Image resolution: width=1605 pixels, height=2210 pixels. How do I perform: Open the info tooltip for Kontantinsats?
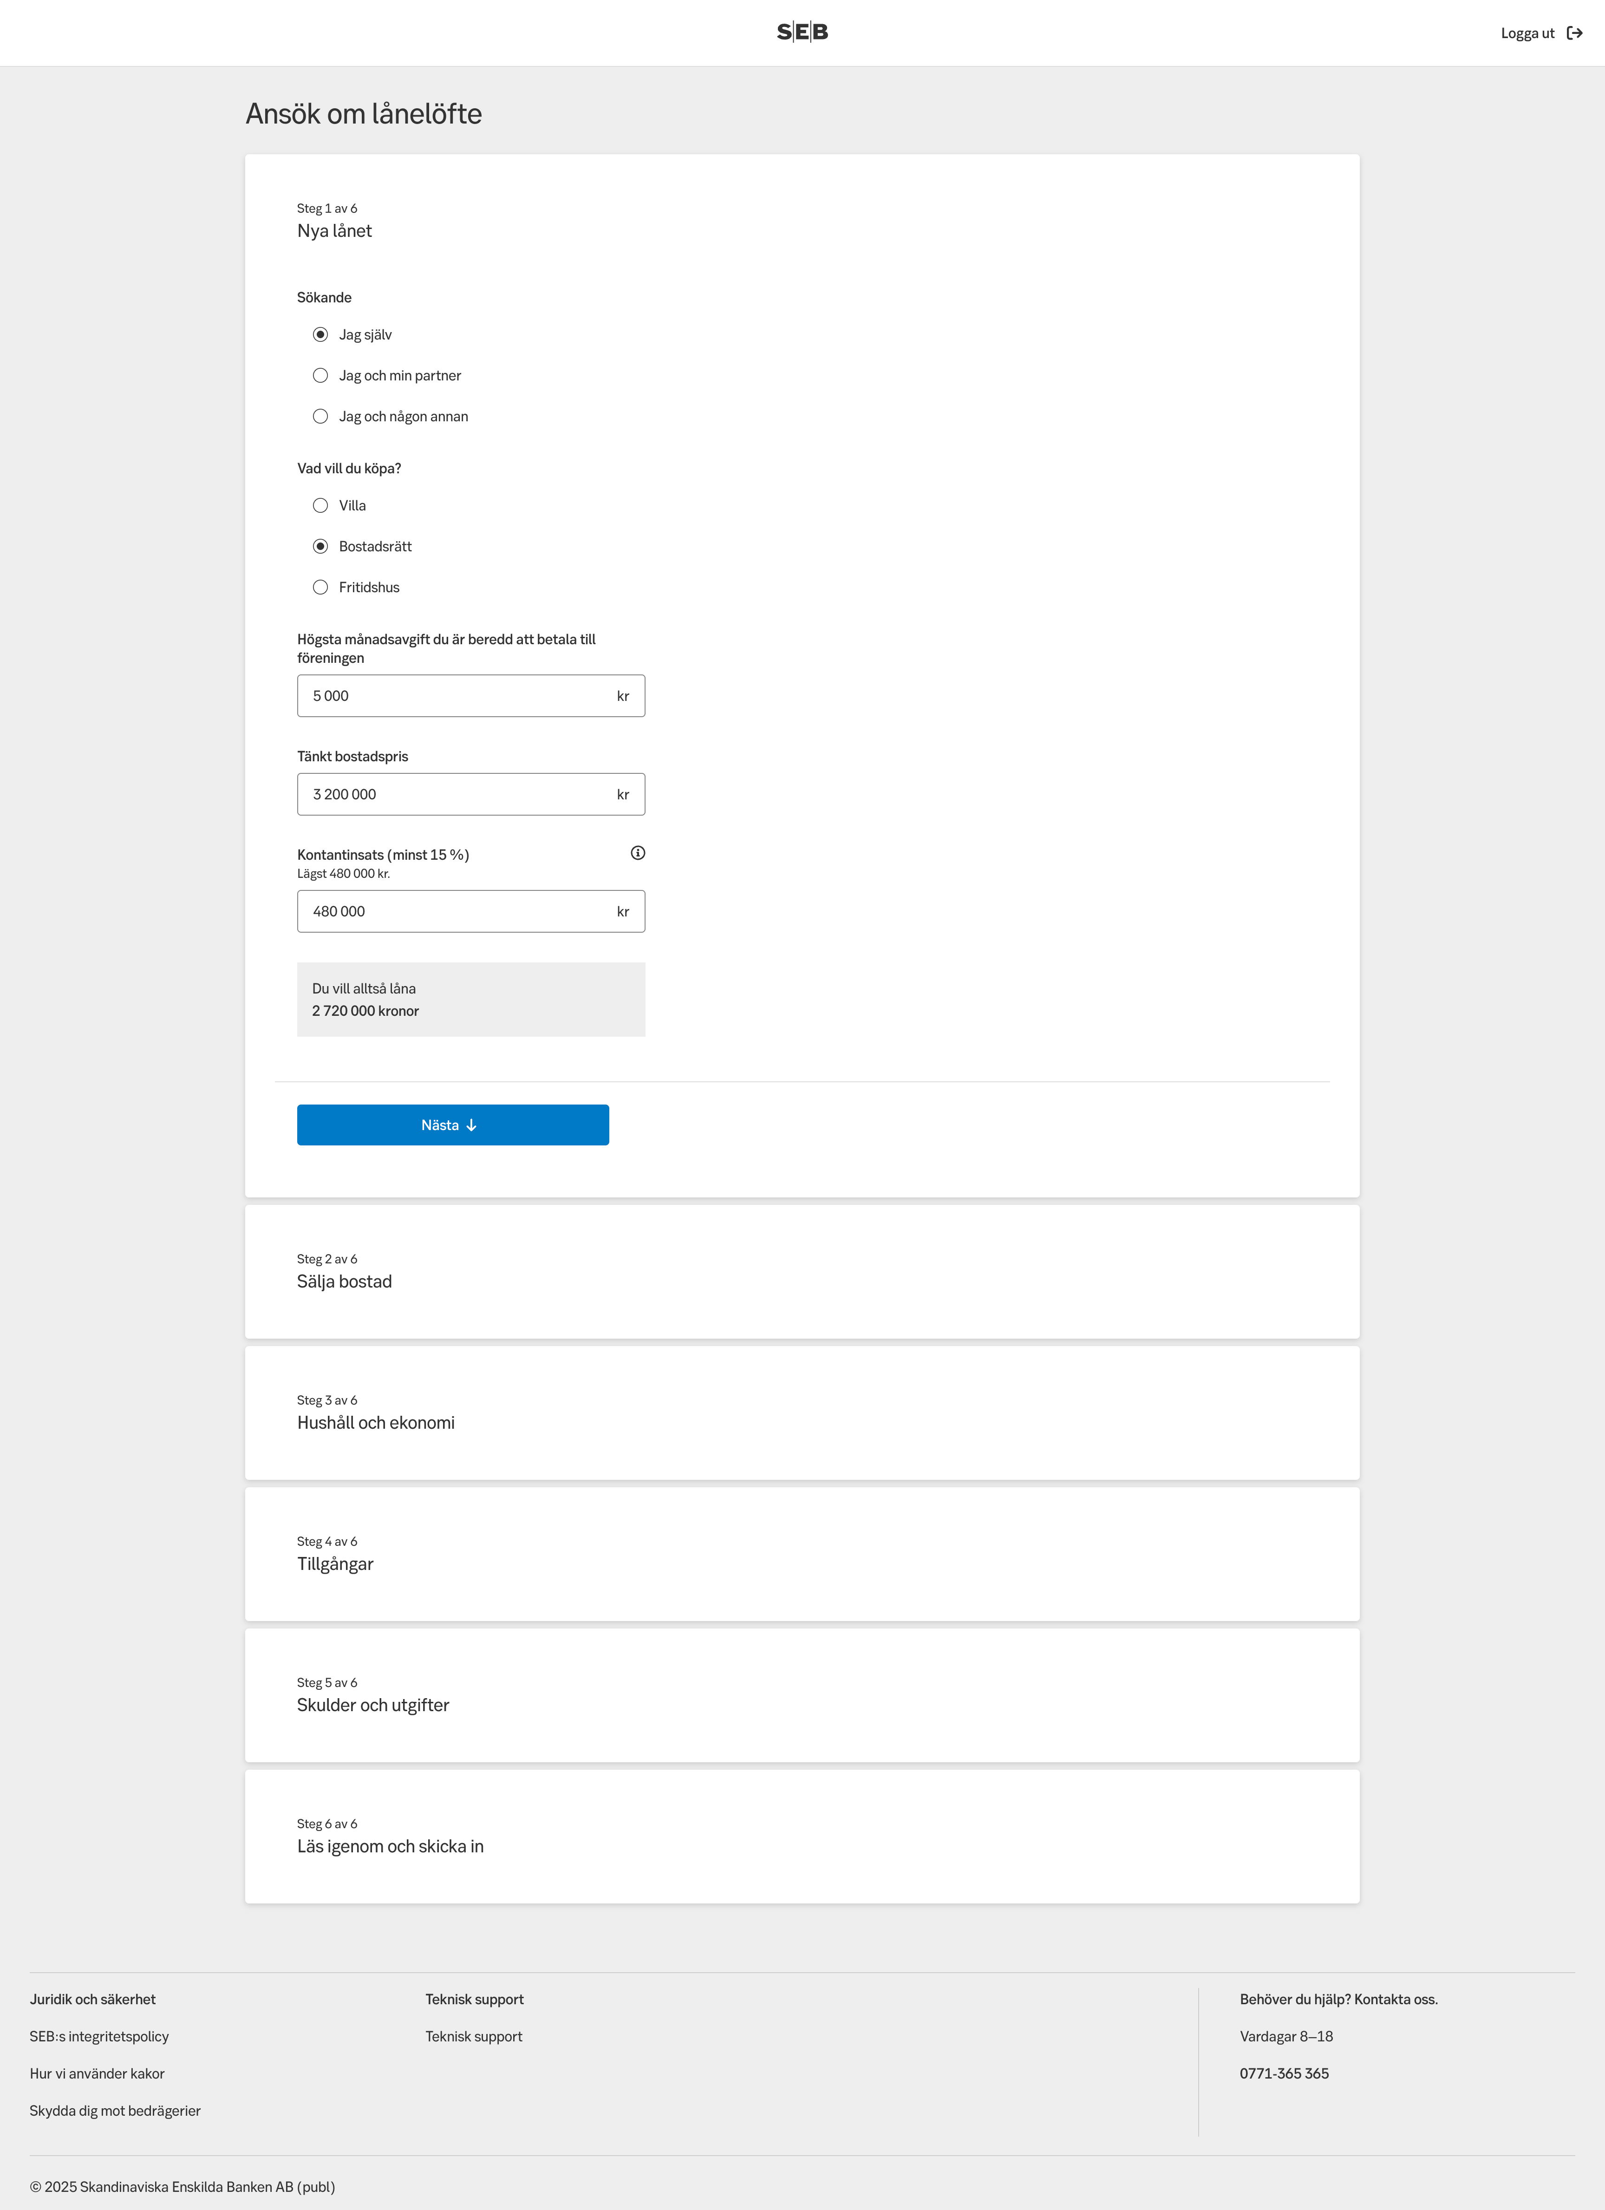(638, 853)
